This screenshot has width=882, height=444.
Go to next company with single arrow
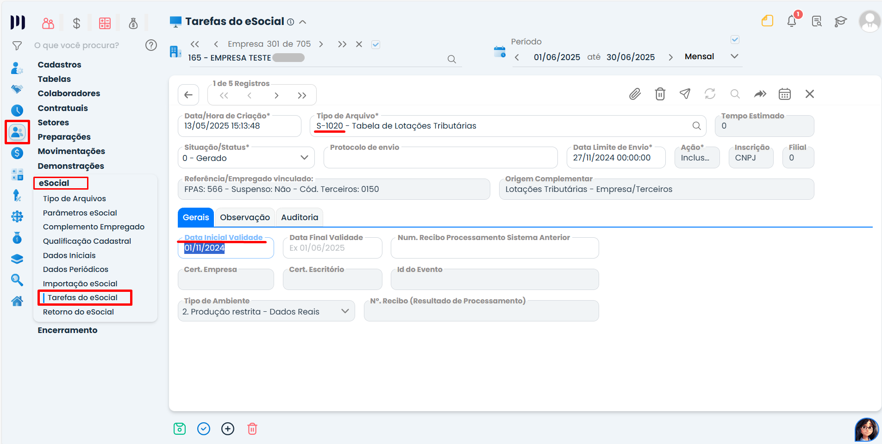321,44
